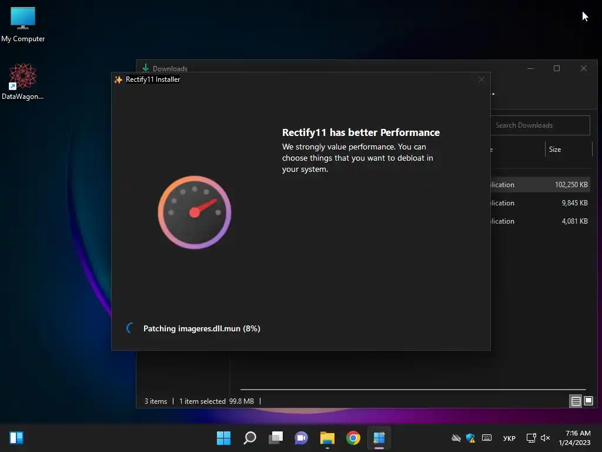The height and width of the screenshot is (452, 602).
Task: Click the Downloads window title icon
Action: tap(146, 68)
